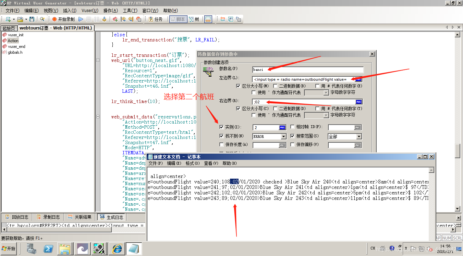The image size is (463, 256).
Task: Click the magnifier key search toolbar icon
Action: 42,19
